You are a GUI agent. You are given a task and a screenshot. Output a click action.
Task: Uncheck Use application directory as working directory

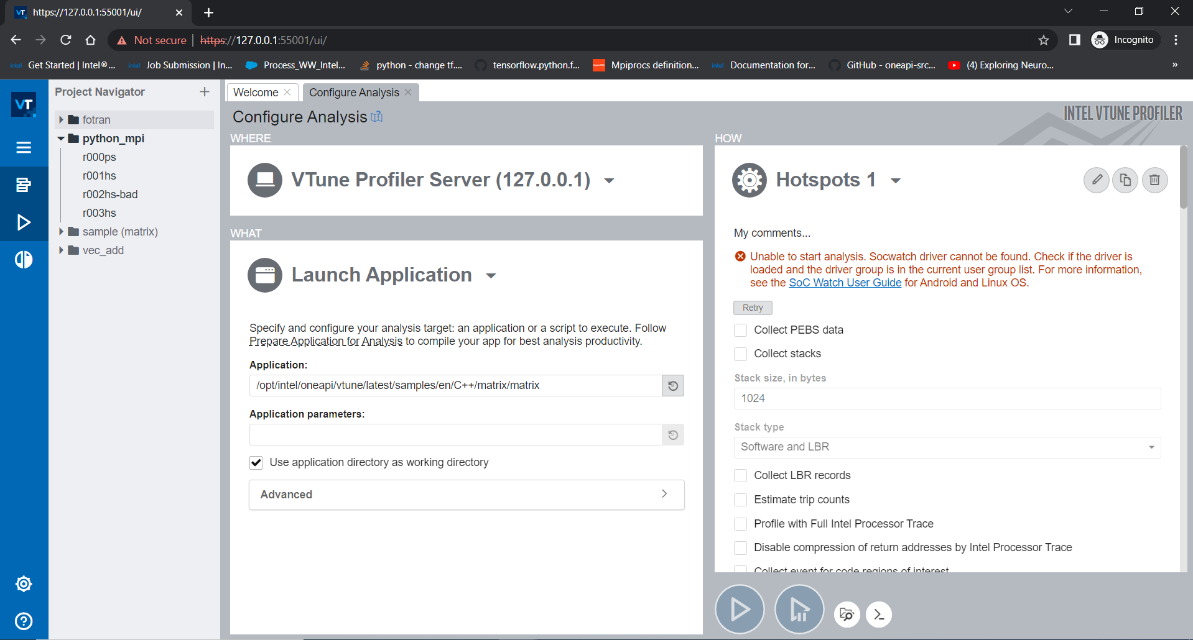pyautogui.click(x=256, y=463)
